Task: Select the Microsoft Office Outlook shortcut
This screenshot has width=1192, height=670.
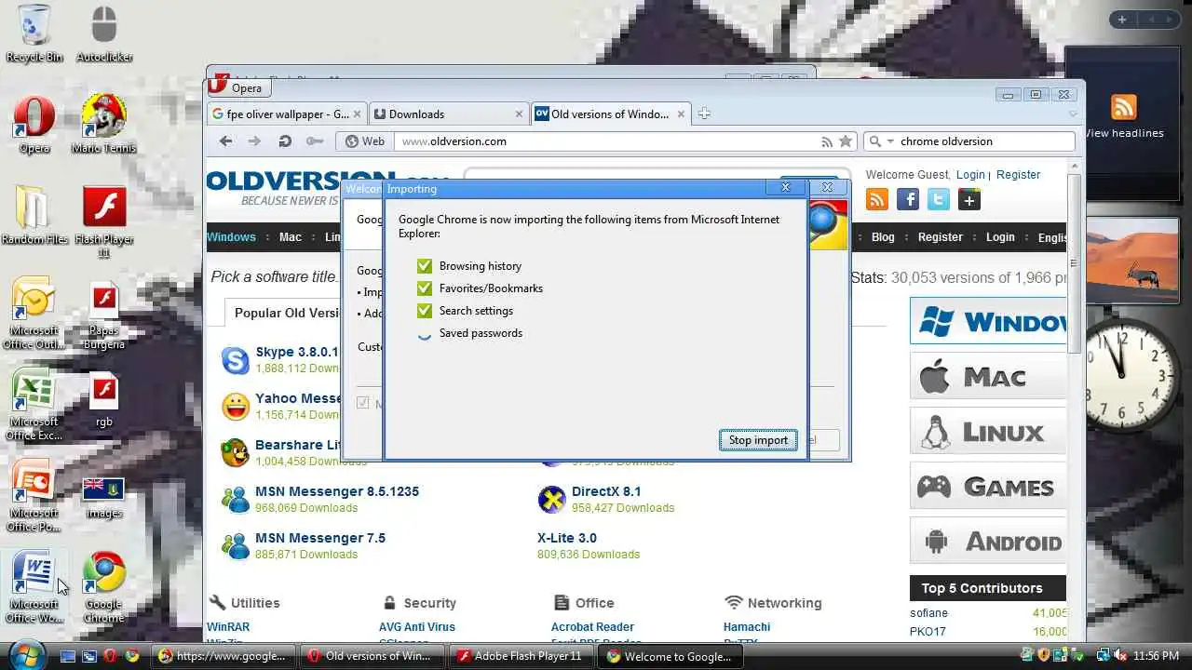Action: coord(34,314)
